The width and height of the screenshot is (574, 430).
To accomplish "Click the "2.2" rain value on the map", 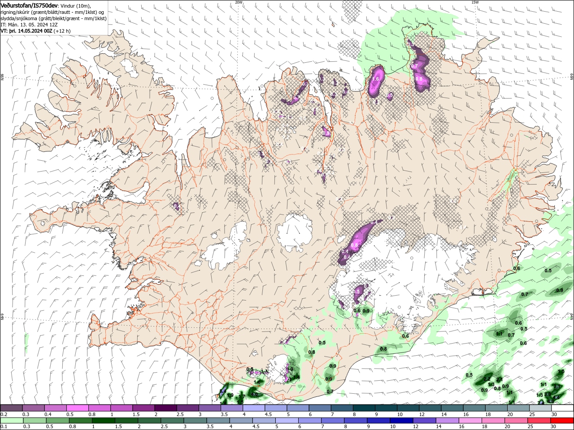I will 487,379.
